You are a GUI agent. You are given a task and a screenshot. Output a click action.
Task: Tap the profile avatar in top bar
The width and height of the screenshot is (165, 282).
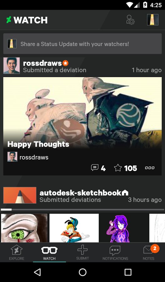pos(153,20)
